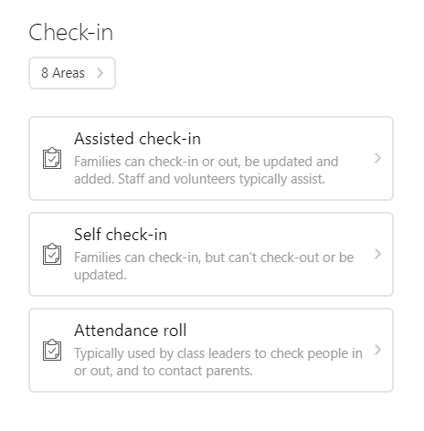Click the Check-in page heading
The width and height of the screenshot is (424, 431).
click(x=70, y=32)
